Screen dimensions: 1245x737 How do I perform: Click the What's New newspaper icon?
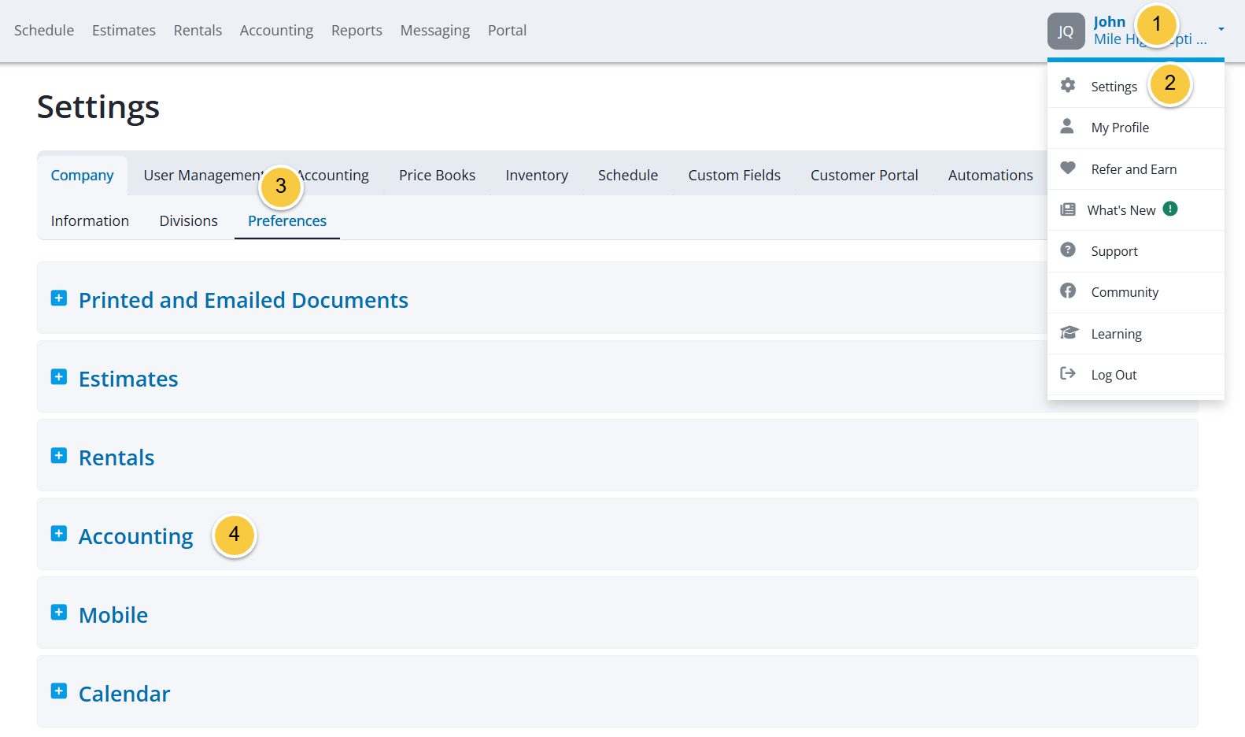[1068, 209]
